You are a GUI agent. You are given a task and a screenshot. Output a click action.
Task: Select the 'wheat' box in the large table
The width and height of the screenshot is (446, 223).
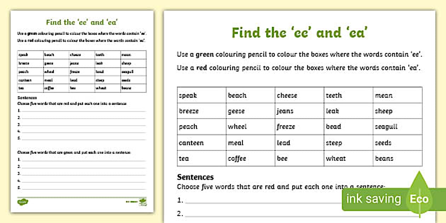point(348,159)
